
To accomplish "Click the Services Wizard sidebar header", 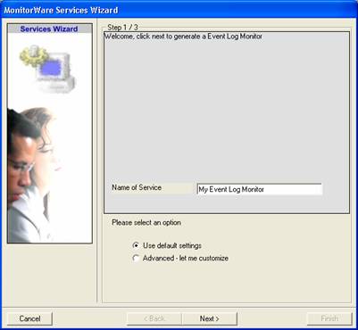I will (49, 29).
